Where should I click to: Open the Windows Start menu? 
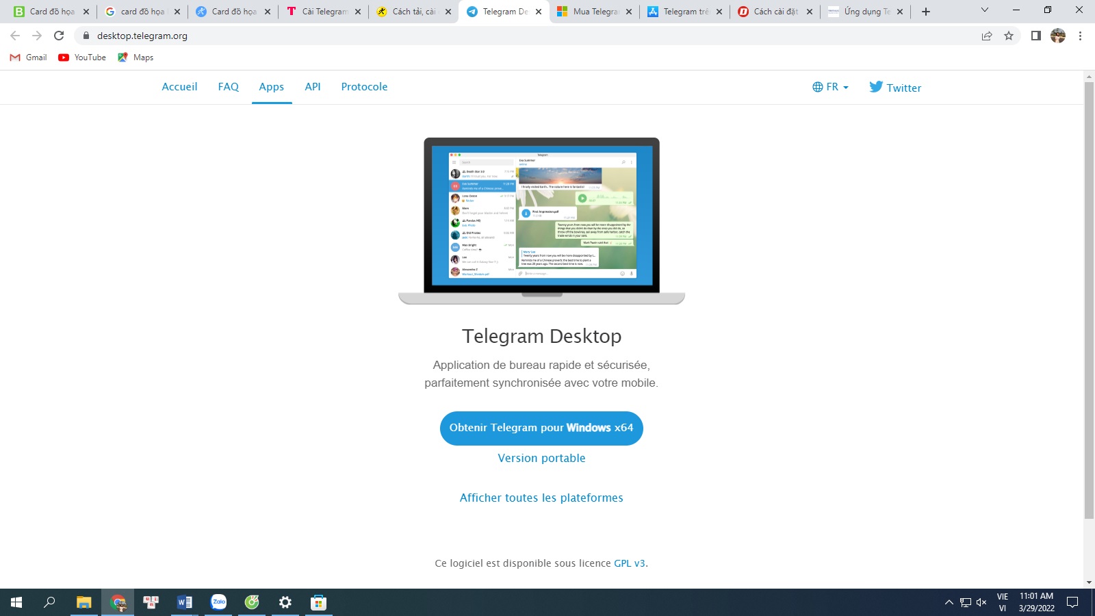16,602
